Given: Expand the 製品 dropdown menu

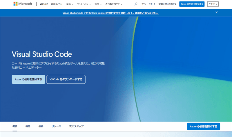Looking at the screenshot, I should pos(70,4).
